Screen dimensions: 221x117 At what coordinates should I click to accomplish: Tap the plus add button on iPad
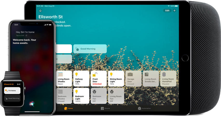[x=175, y=11]
